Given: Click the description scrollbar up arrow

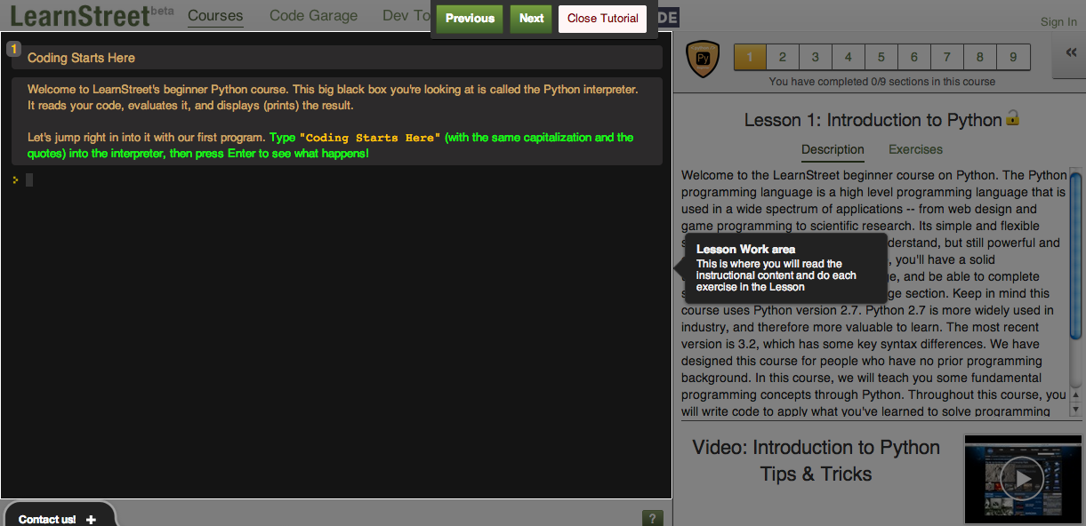Looking at the screenshot, I should tap(1075, 395).
